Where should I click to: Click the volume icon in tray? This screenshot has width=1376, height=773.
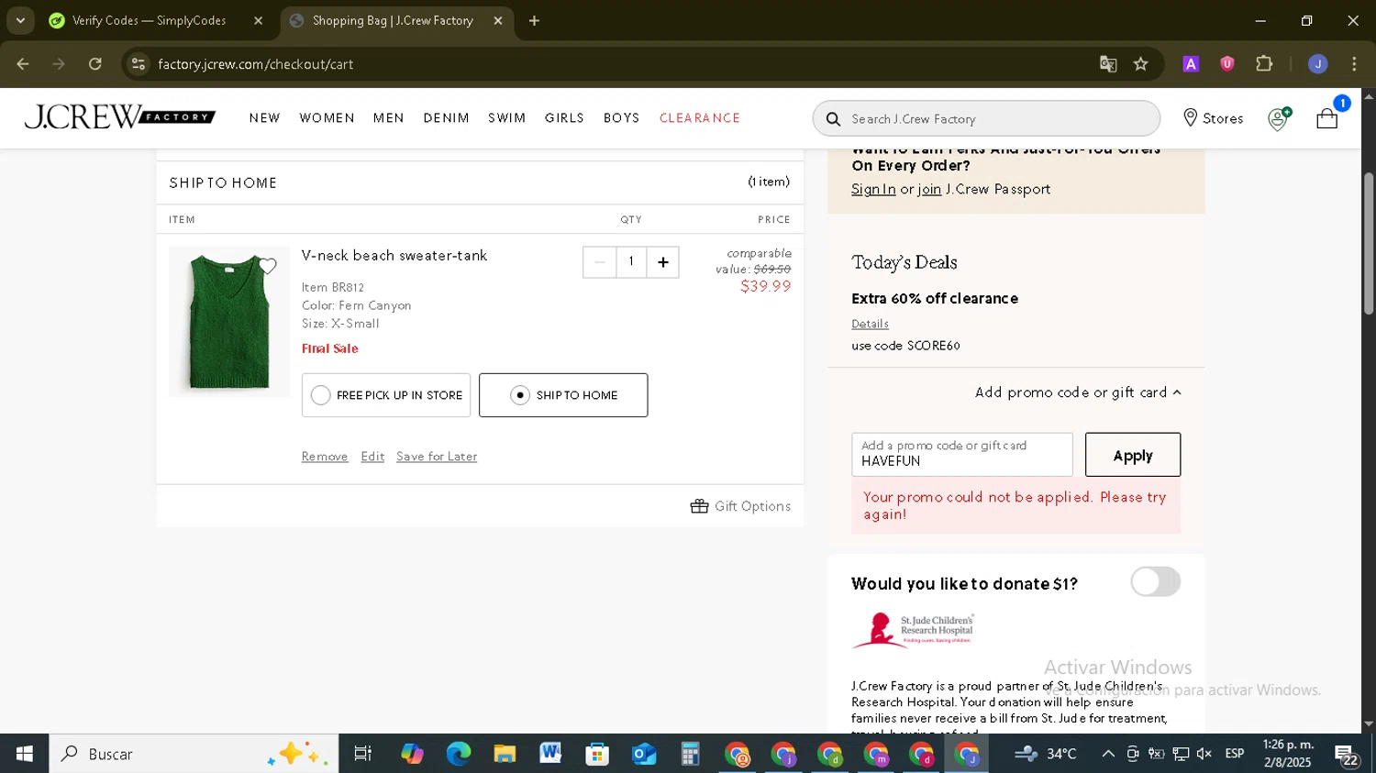1204,754
